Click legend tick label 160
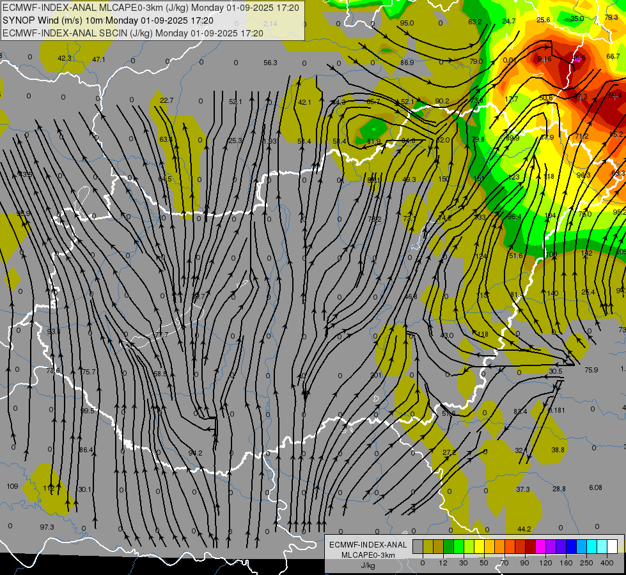The image size is (626, 575). click(566, 563)
